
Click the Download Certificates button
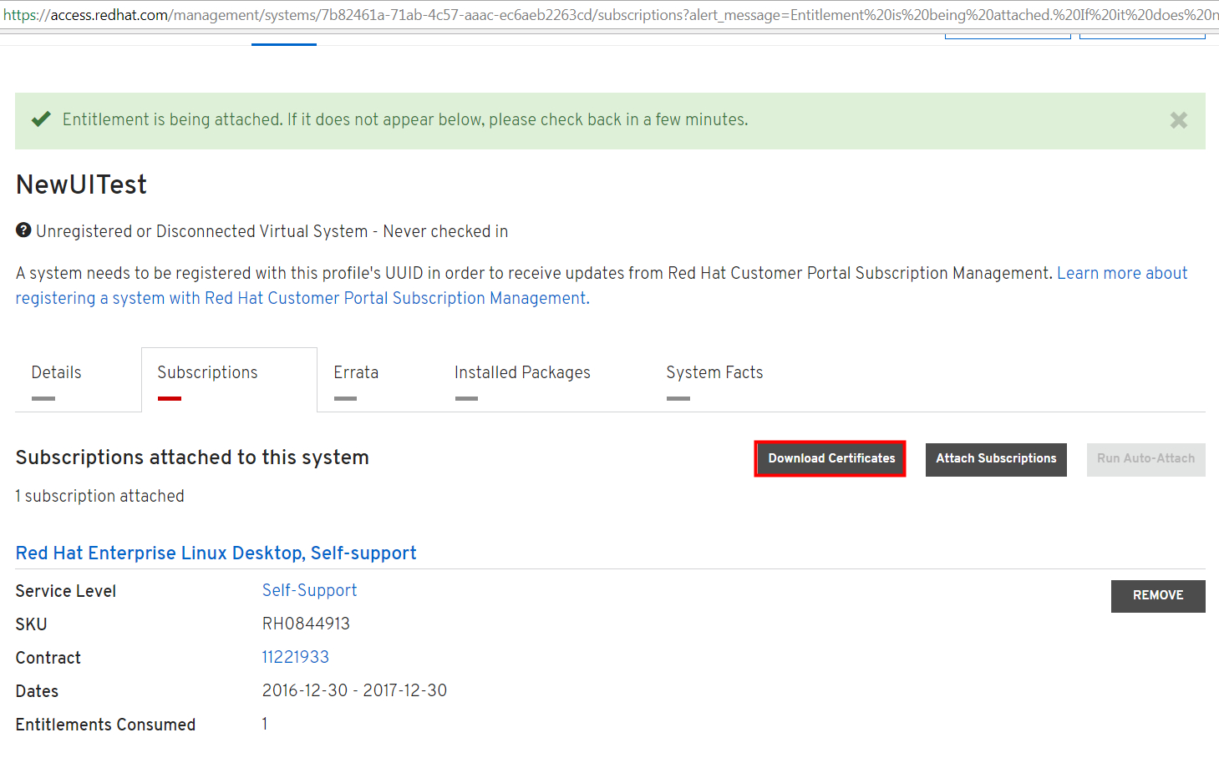pyautogui.click(x=830, y=459)
